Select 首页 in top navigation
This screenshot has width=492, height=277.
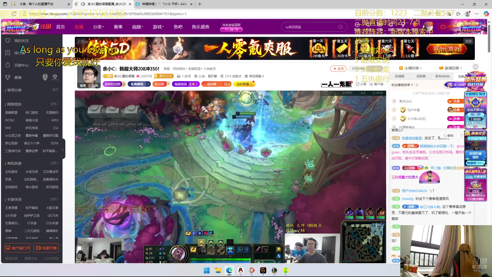pyautogui.click(x=60, y=27)
